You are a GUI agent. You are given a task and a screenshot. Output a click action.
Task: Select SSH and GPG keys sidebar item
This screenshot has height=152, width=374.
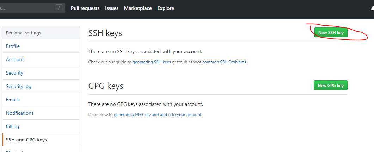click(41, 139)
